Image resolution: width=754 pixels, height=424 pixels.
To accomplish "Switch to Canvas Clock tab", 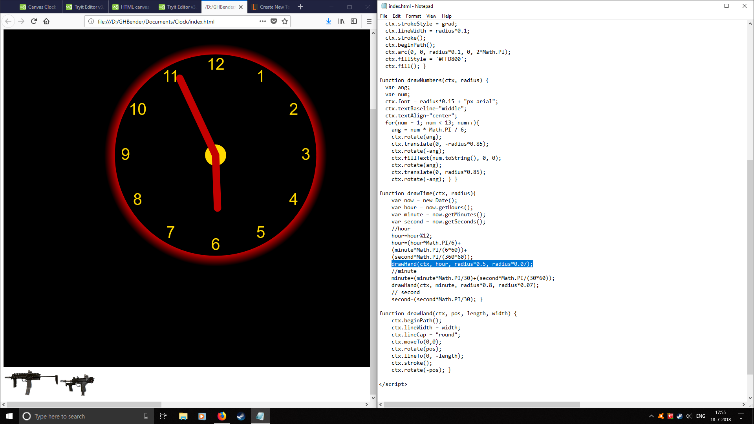I will pos(38,7).
